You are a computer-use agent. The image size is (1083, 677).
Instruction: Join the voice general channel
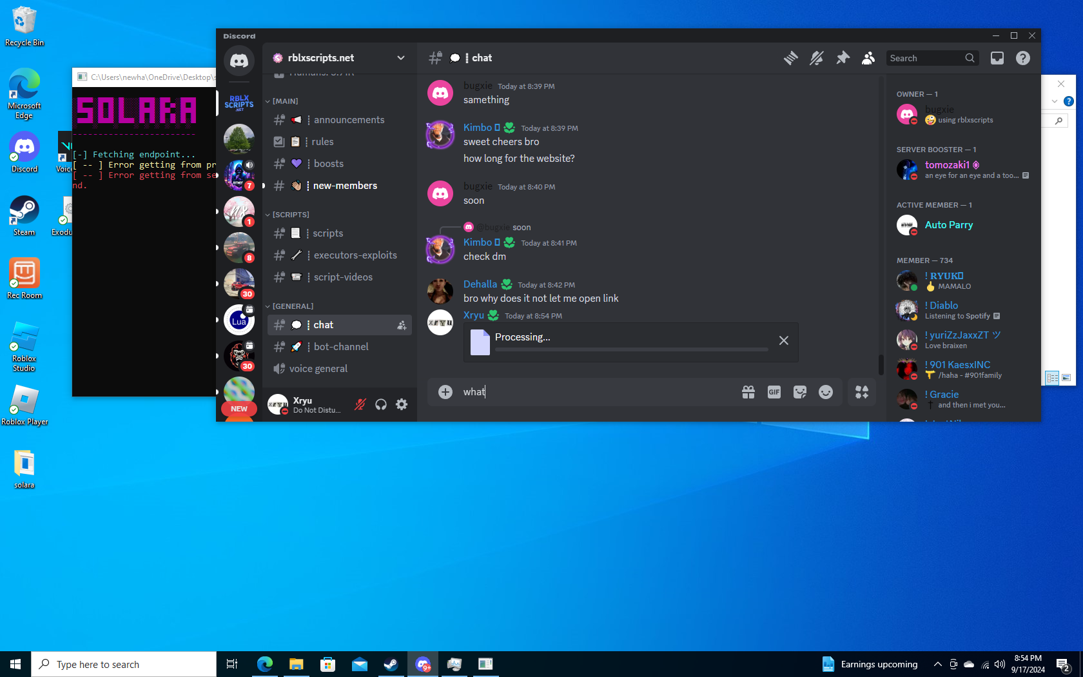(340, 369)
